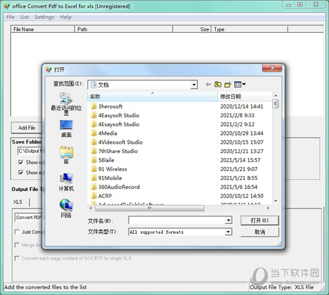Click the Cancel (取消) button
This screenshot has height=295, width=329.
tap(260, 232)
